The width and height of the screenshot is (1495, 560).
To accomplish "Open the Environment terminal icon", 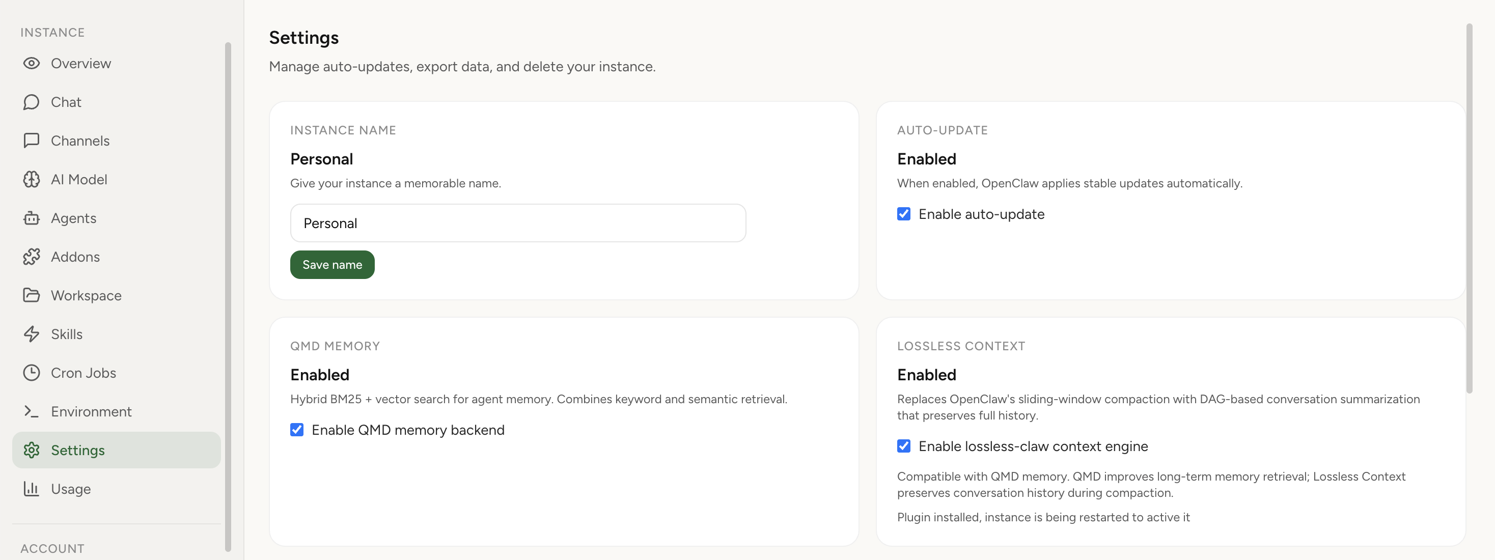I will tap(32, 411).
